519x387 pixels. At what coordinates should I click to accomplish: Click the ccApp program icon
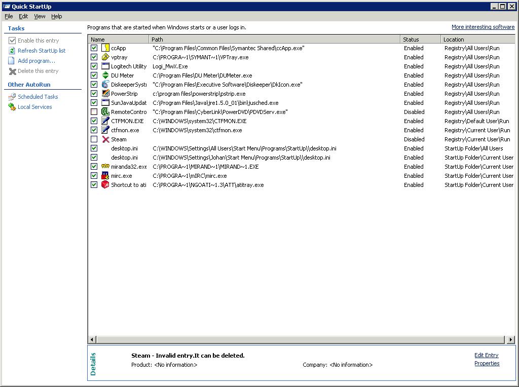(x=105, y=48)
